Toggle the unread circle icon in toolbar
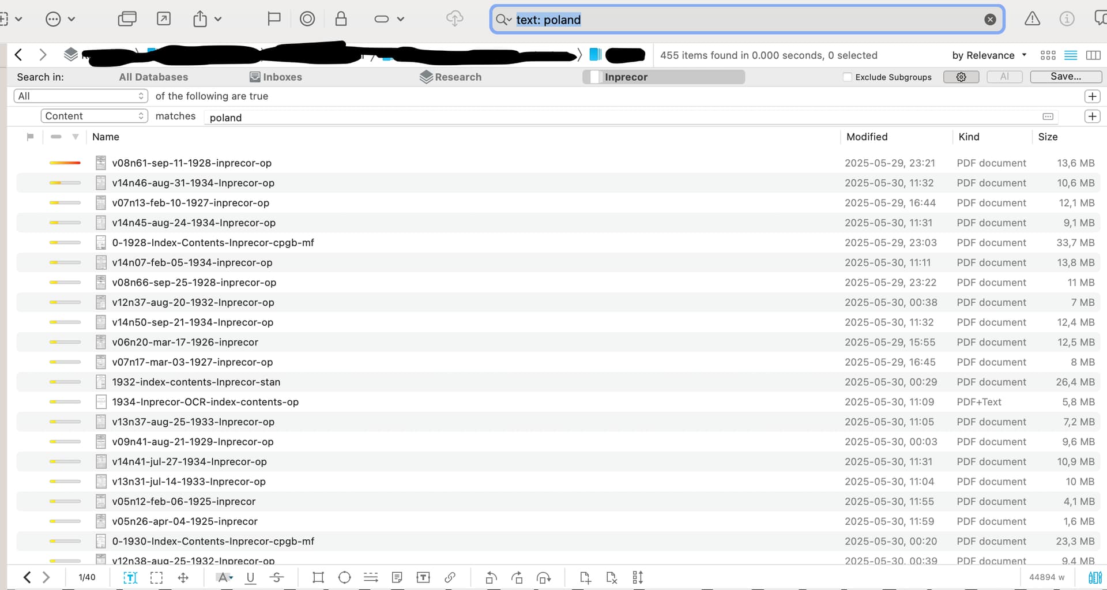Image resolution: width=1107 pixels, height=590 pixels. point(307,19)
